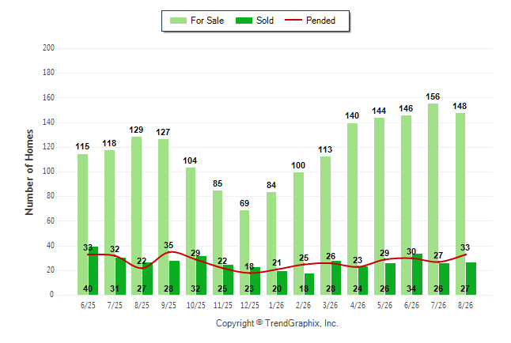This screenshot has width=511, height=343.
Task: Click the 4/26 For Sale bar labeled 140
Action: pyautogui.click(x=352, y=209)
